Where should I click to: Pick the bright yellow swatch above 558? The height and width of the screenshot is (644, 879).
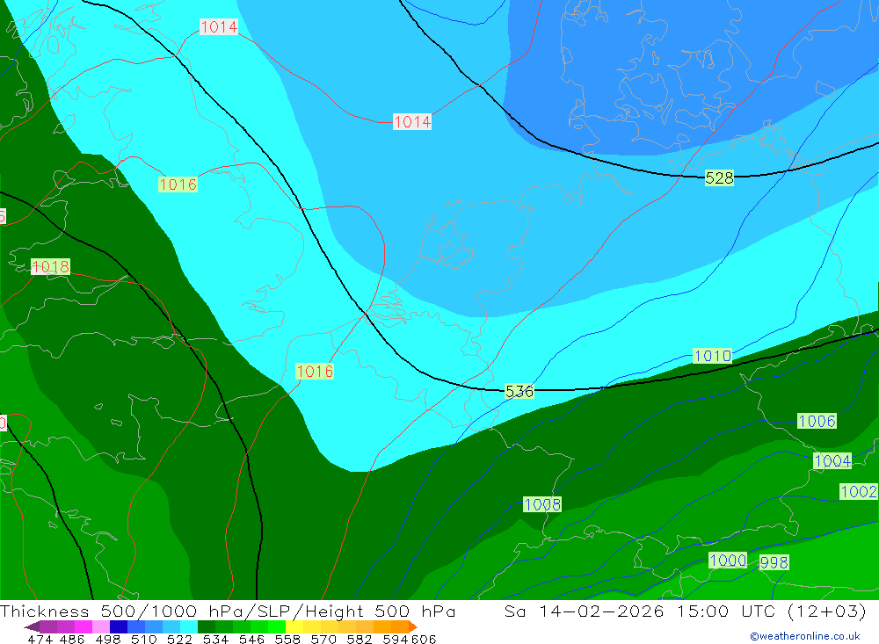pyautogui.click(x=294, y=626)
